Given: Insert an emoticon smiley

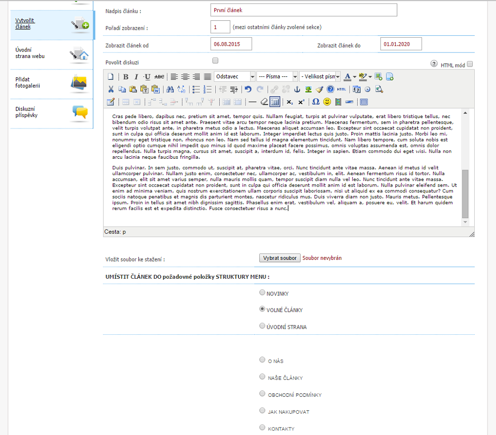Looking at the screenshot, I should 327,102.
